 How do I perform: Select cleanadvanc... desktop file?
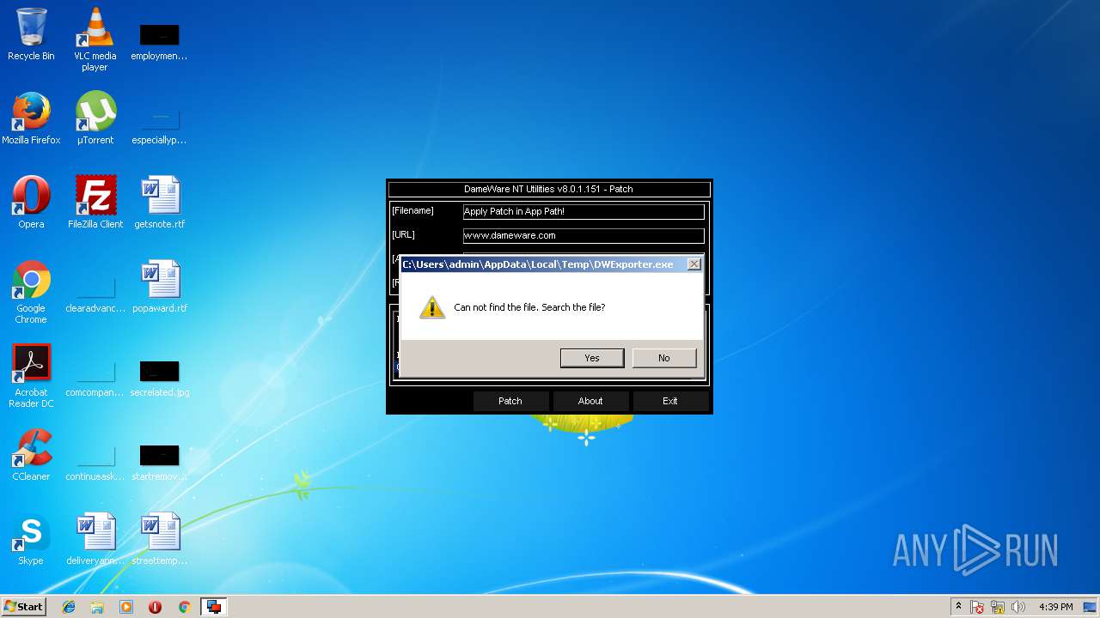coord(95,294)
